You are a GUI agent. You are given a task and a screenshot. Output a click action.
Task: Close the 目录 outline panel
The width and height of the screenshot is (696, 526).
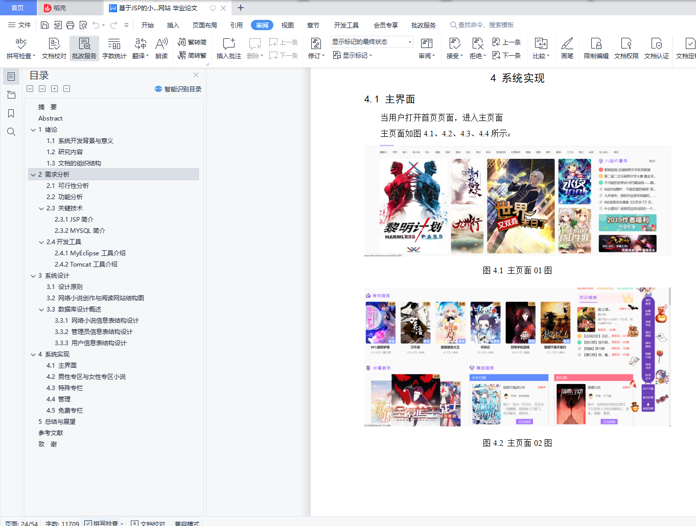tap(196, 75)
